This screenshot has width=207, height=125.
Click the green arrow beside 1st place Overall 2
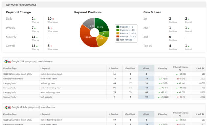click(189, 19)
